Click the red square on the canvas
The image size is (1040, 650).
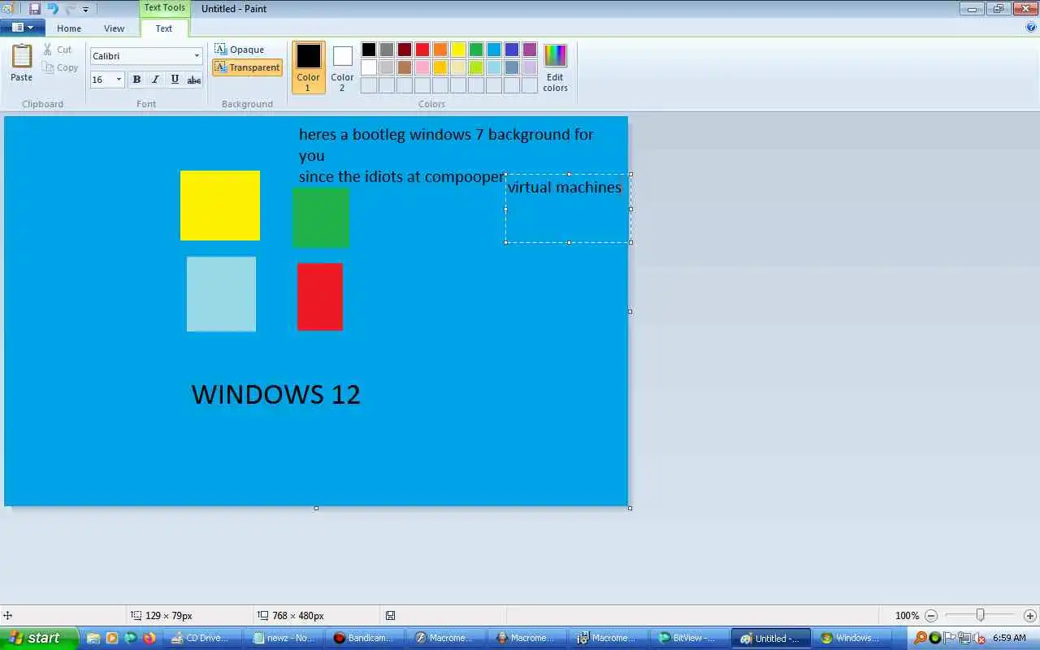click(320, 297)
